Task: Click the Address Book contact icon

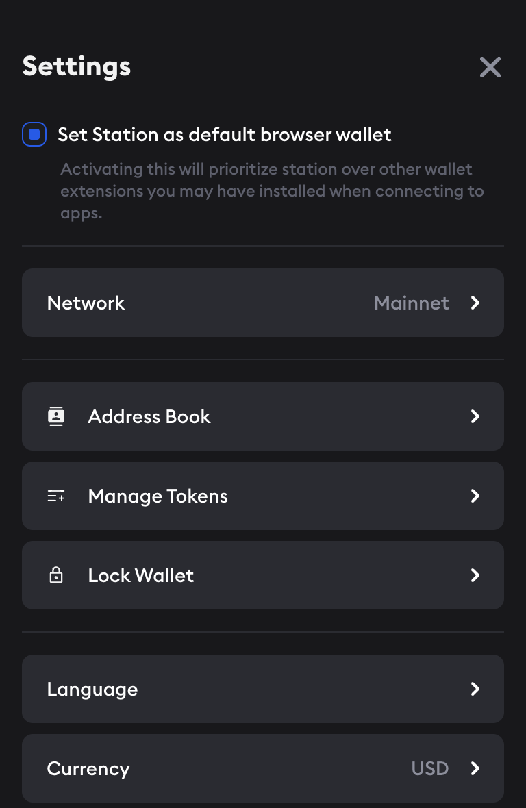Action: point(56,416)
